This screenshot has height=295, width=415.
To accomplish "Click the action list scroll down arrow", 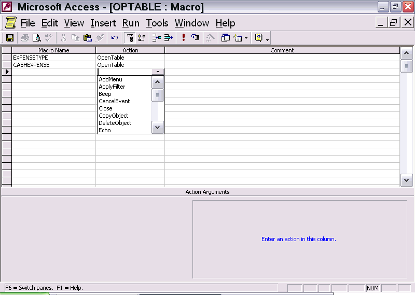I will tap(158, 128).
